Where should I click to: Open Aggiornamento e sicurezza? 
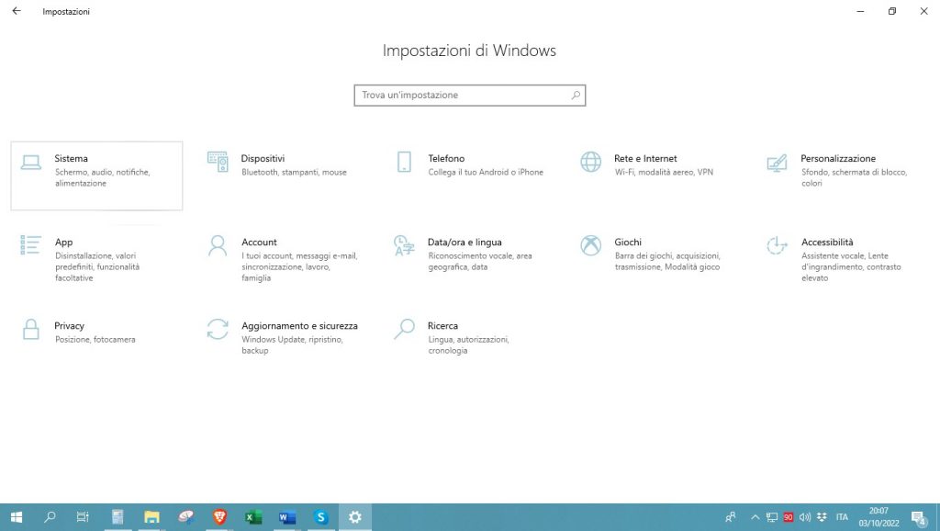(x=298, y=326)
